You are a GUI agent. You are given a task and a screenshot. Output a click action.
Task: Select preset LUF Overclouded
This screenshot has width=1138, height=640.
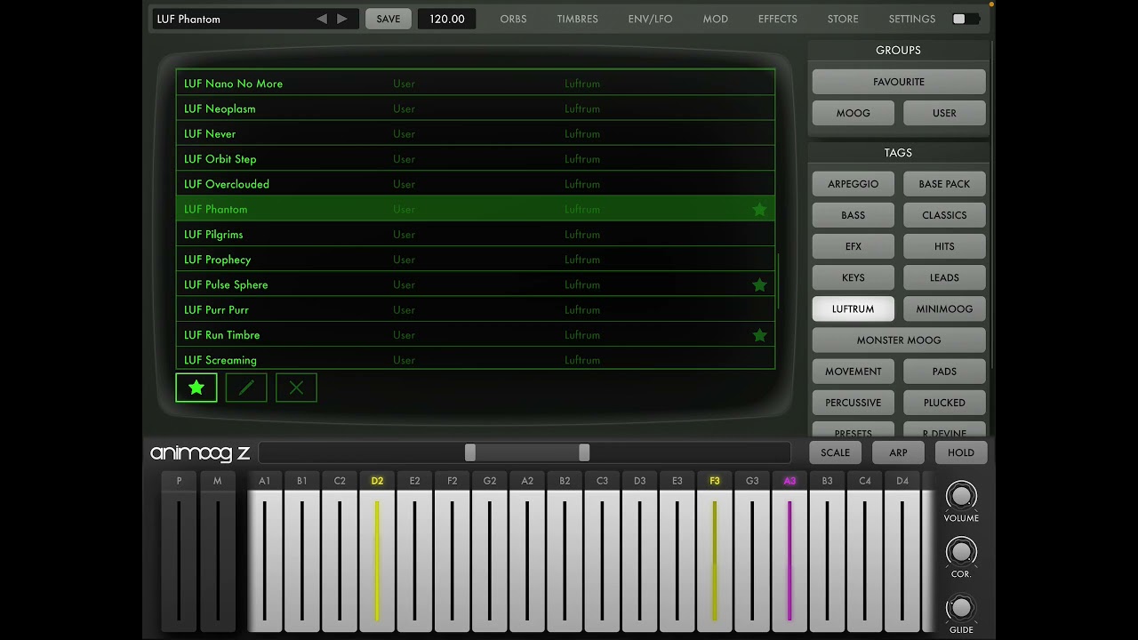point(476,184)
